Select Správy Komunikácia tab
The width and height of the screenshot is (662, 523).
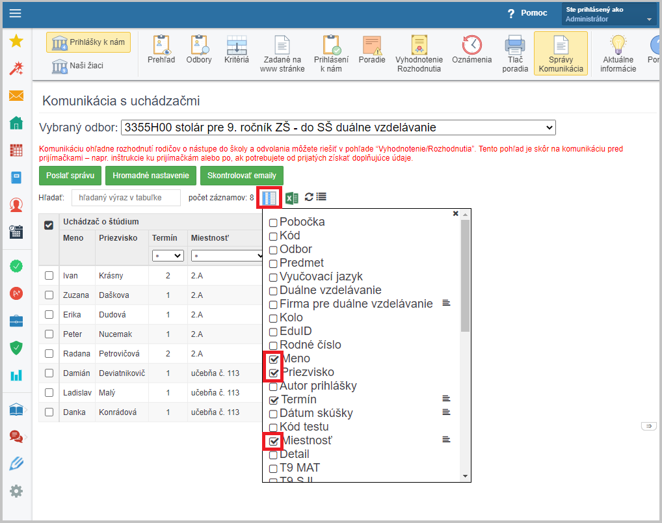561,53
